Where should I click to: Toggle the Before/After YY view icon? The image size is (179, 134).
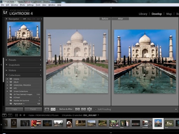pyautogui.click(x=53, y=109)
